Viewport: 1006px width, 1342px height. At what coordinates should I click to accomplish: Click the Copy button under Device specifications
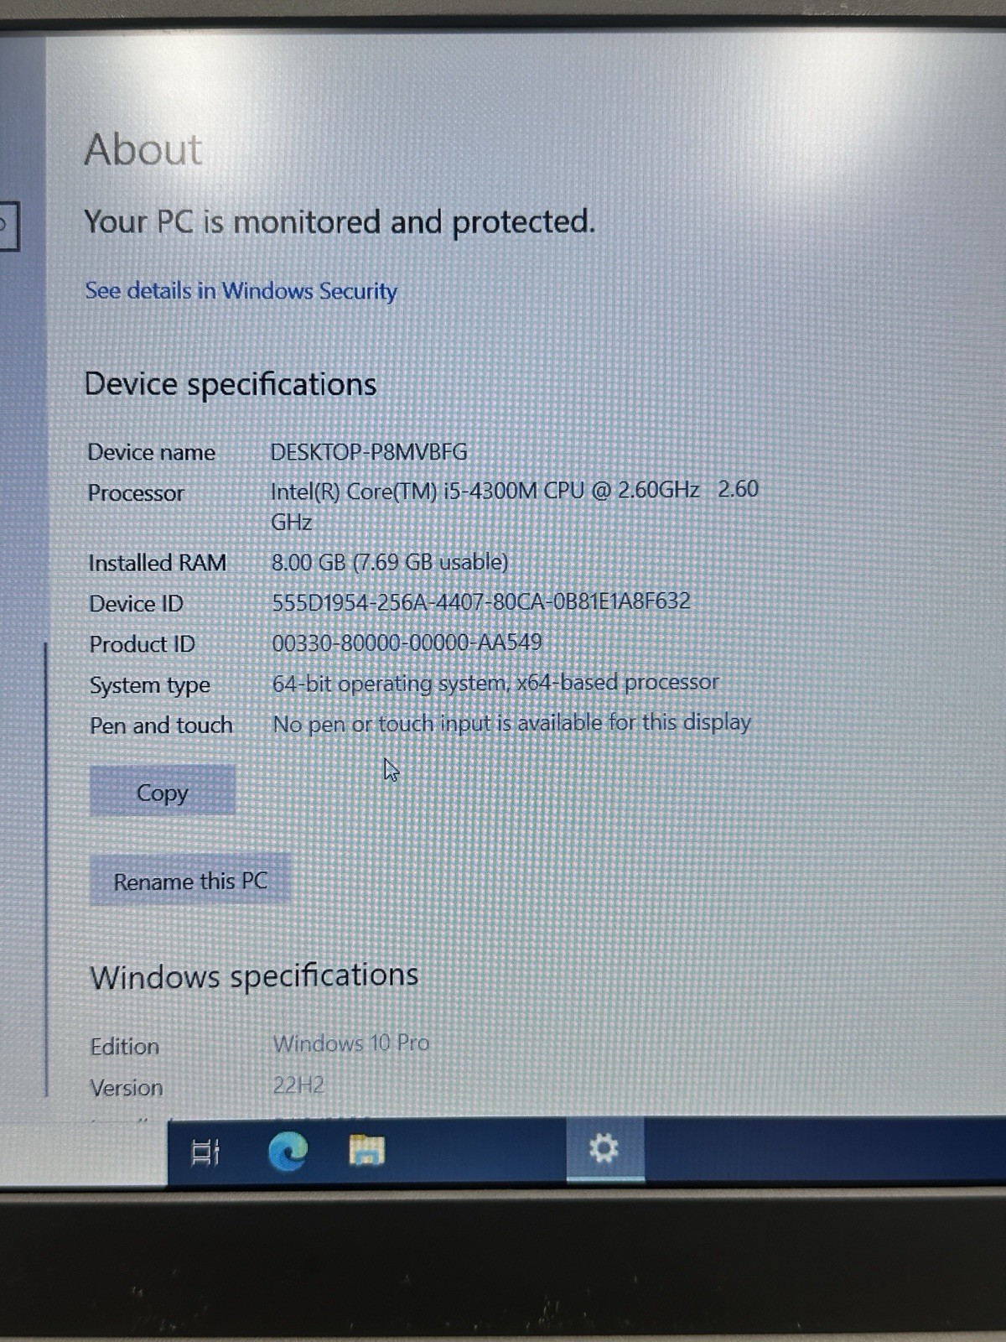coord(162,791)
